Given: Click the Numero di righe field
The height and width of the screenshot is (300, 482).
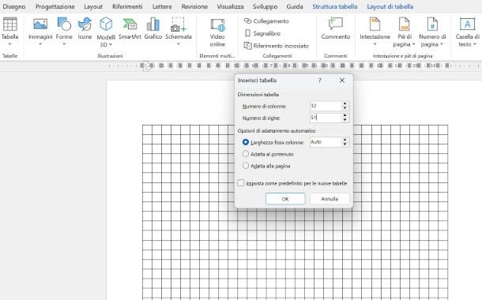Looking at the screenshot, I should [x=326, y=118].
